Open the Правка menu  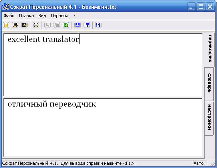point(26,16)
